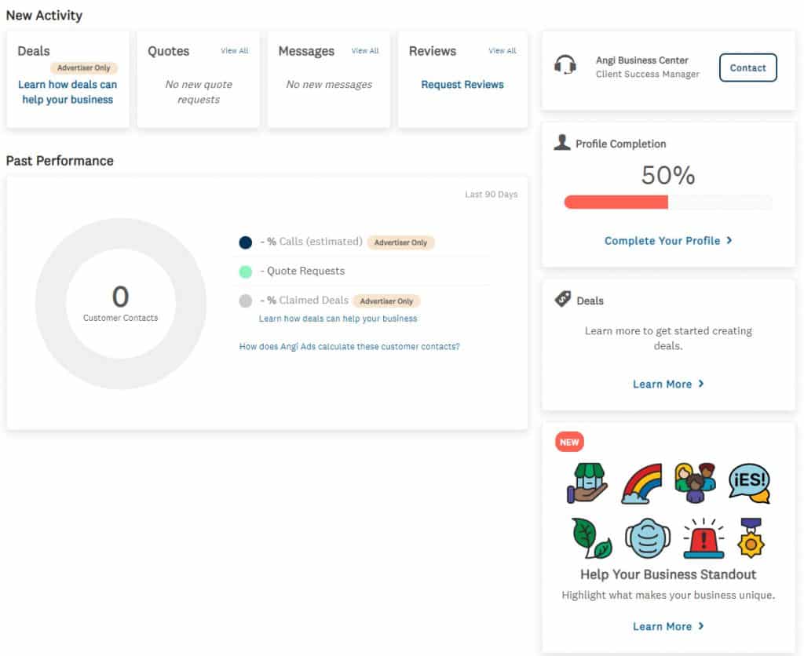Screen dimensions: 804x656
Task: Select the green leaf icon
Action: point(591,538)
